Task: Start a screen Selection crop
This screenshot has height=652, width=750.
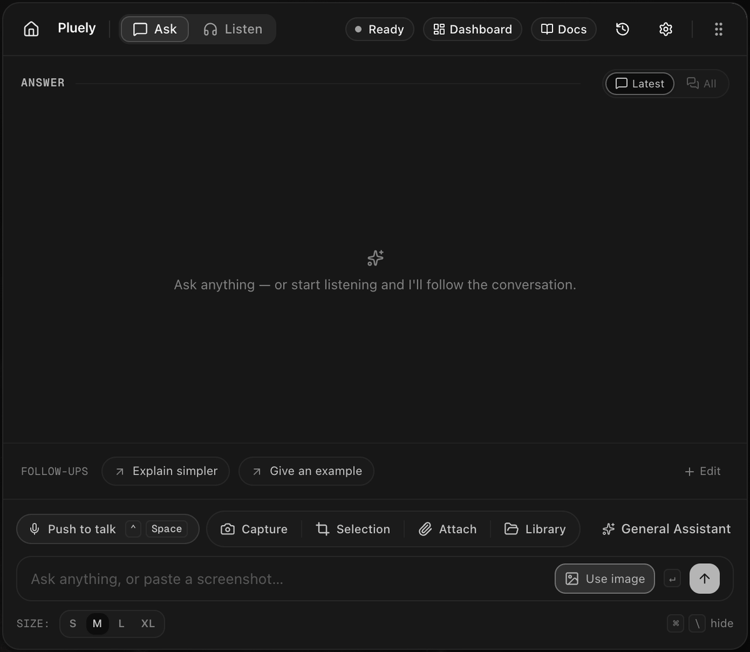Action: [x=352, y=529]
